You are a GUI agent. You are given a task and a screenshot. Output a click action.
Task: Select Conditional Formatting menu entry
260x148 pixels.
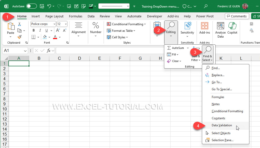point(225,111)
